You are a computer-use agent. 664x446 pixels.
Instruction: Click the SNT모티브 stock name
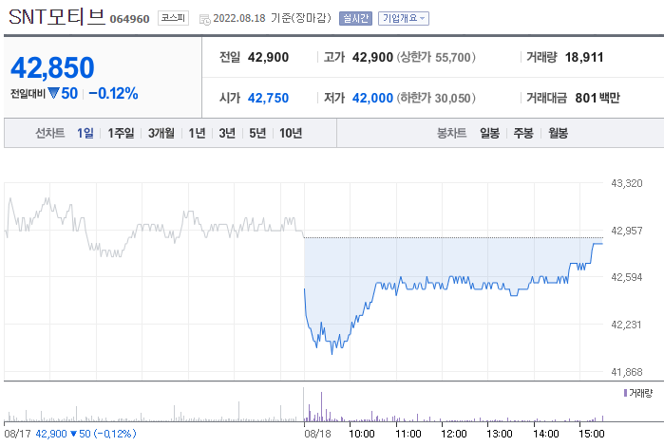click(57, 17)
